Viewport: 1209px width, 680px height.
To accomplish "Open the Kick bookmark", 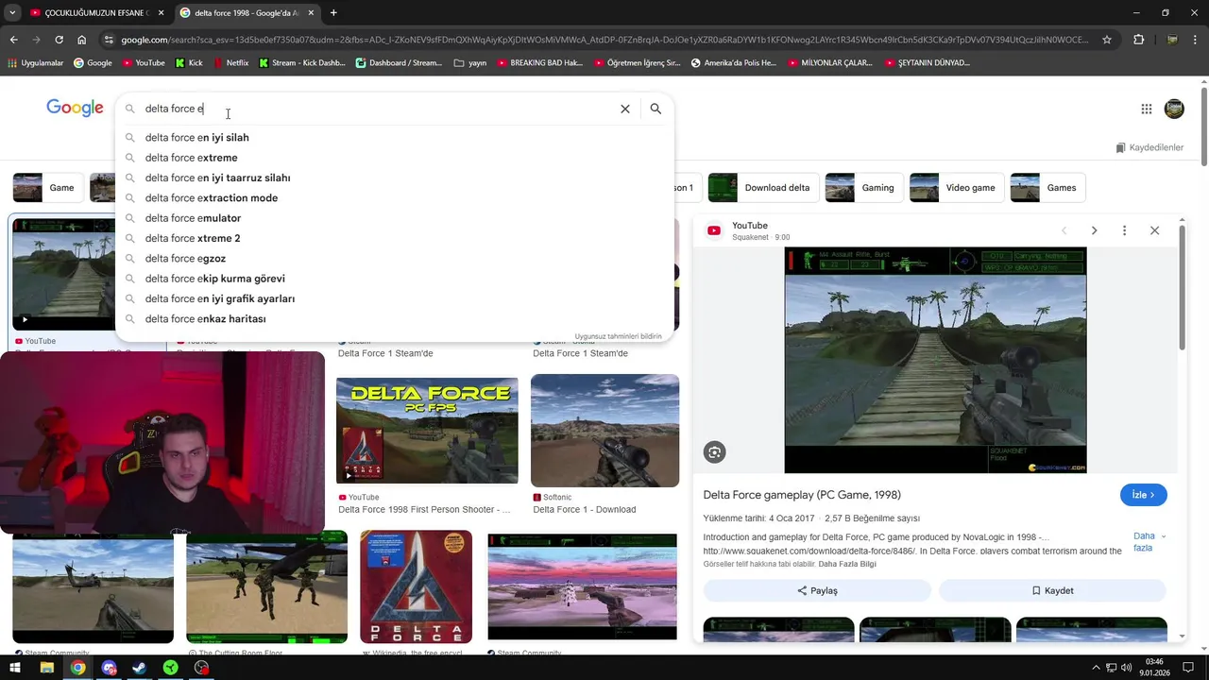I will click(189, 63).
